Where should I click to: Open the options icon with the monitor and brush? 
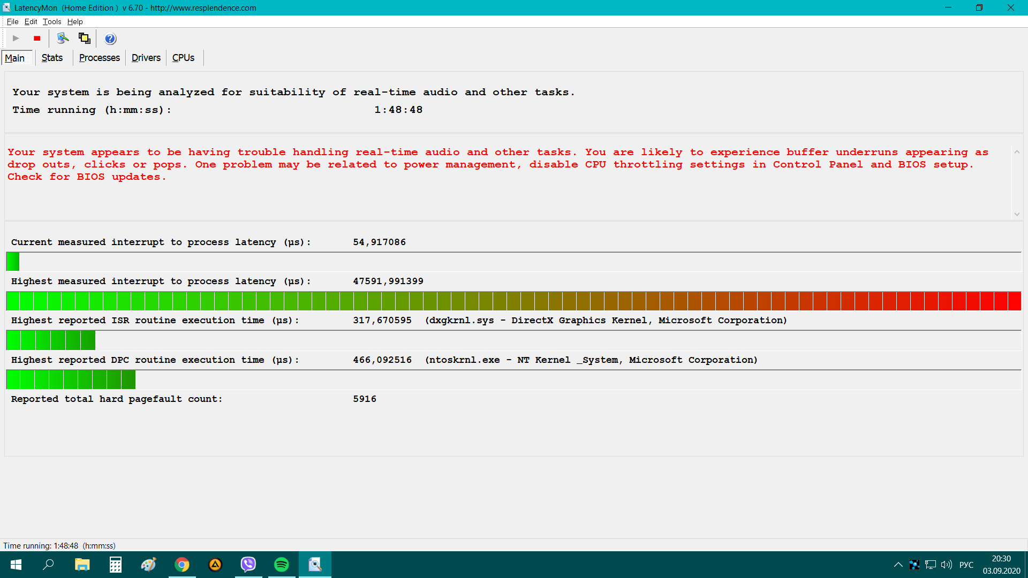[63, 38]
